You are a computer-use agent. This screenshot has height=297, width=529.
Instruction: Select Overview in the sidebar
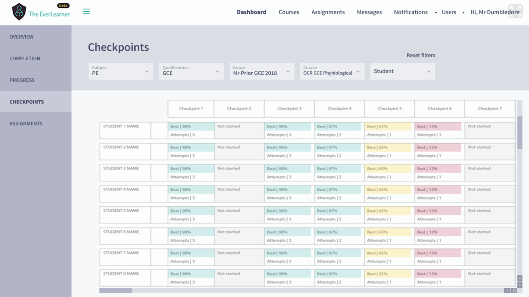36,36
